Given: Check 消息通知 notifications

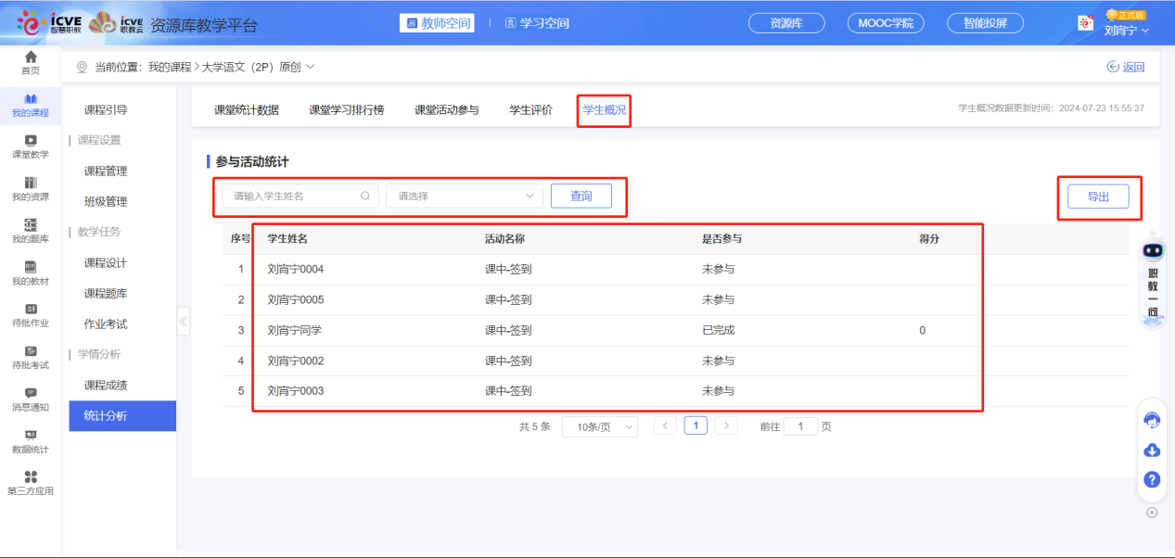Looking at the screenshot, I should click(x=31, y=401).
